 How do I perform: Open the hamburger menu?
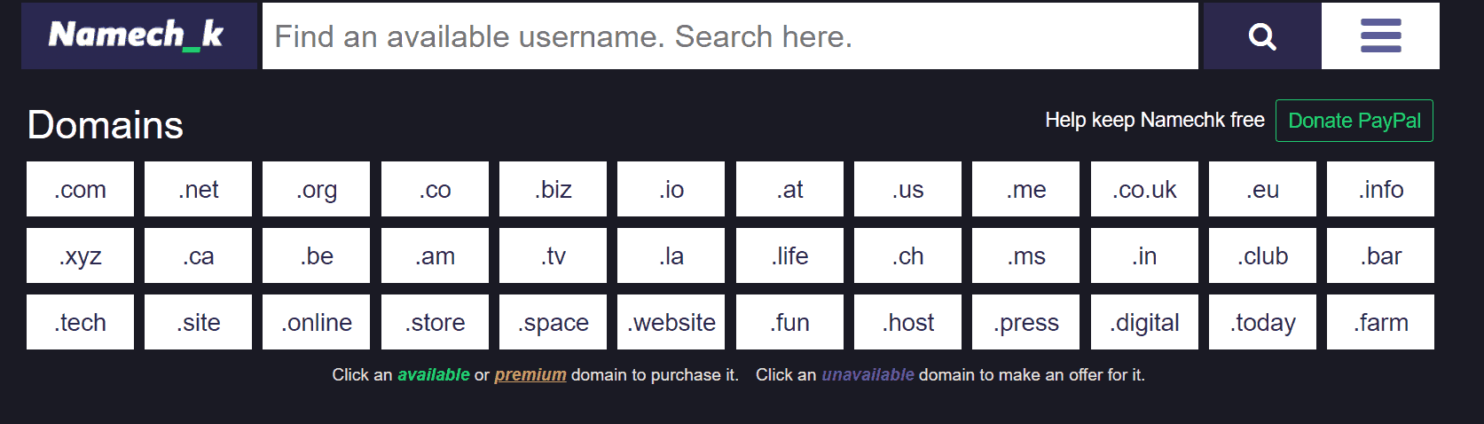tap(1380, 36)
